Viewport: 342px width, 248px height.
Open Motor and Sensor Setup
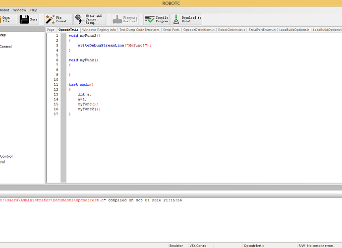point(90,19)
